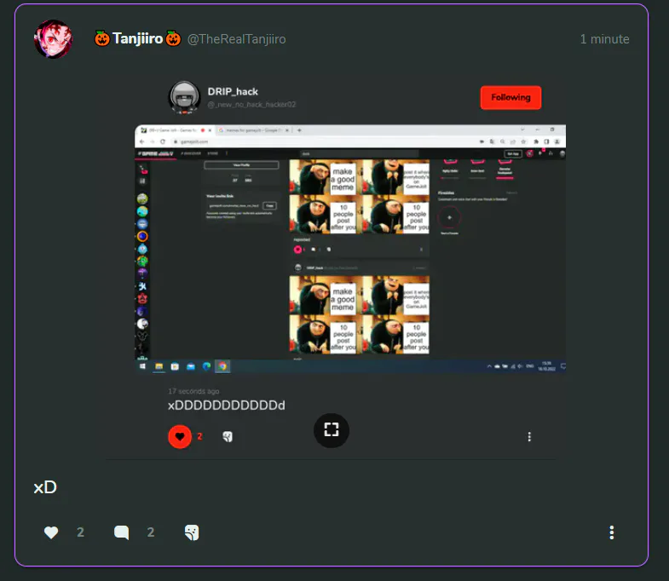Click the Following button in embedded post
The height and width of the screenshot is (581, 669).
point(510,98)
